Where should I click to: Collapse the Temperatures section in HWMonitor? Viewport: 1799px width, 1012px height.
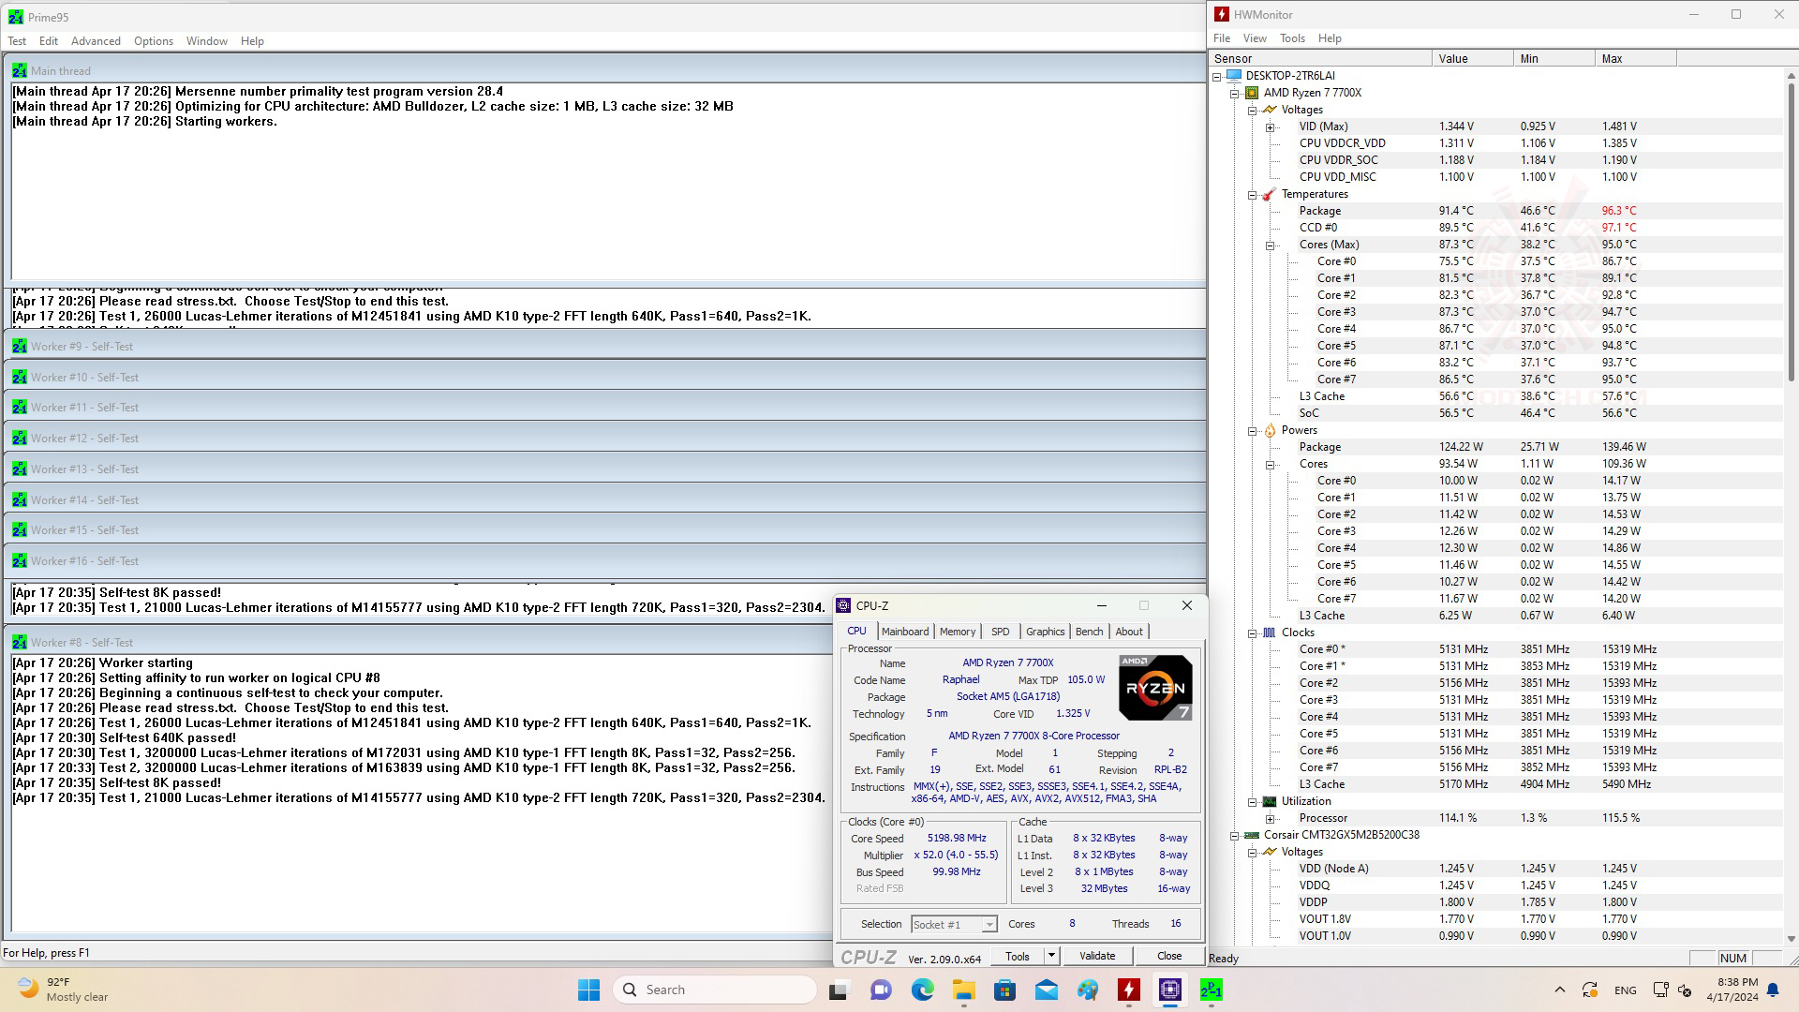(1252, 194)
